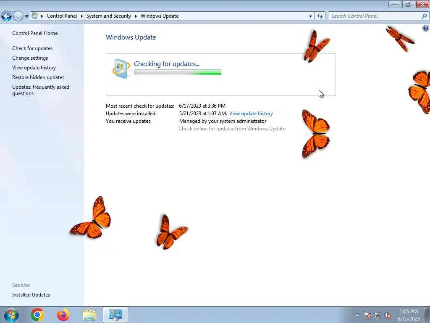Click Check online for updates from Windows Update
Viewport: 430px width, 323px height.
(x=232, y=129)
